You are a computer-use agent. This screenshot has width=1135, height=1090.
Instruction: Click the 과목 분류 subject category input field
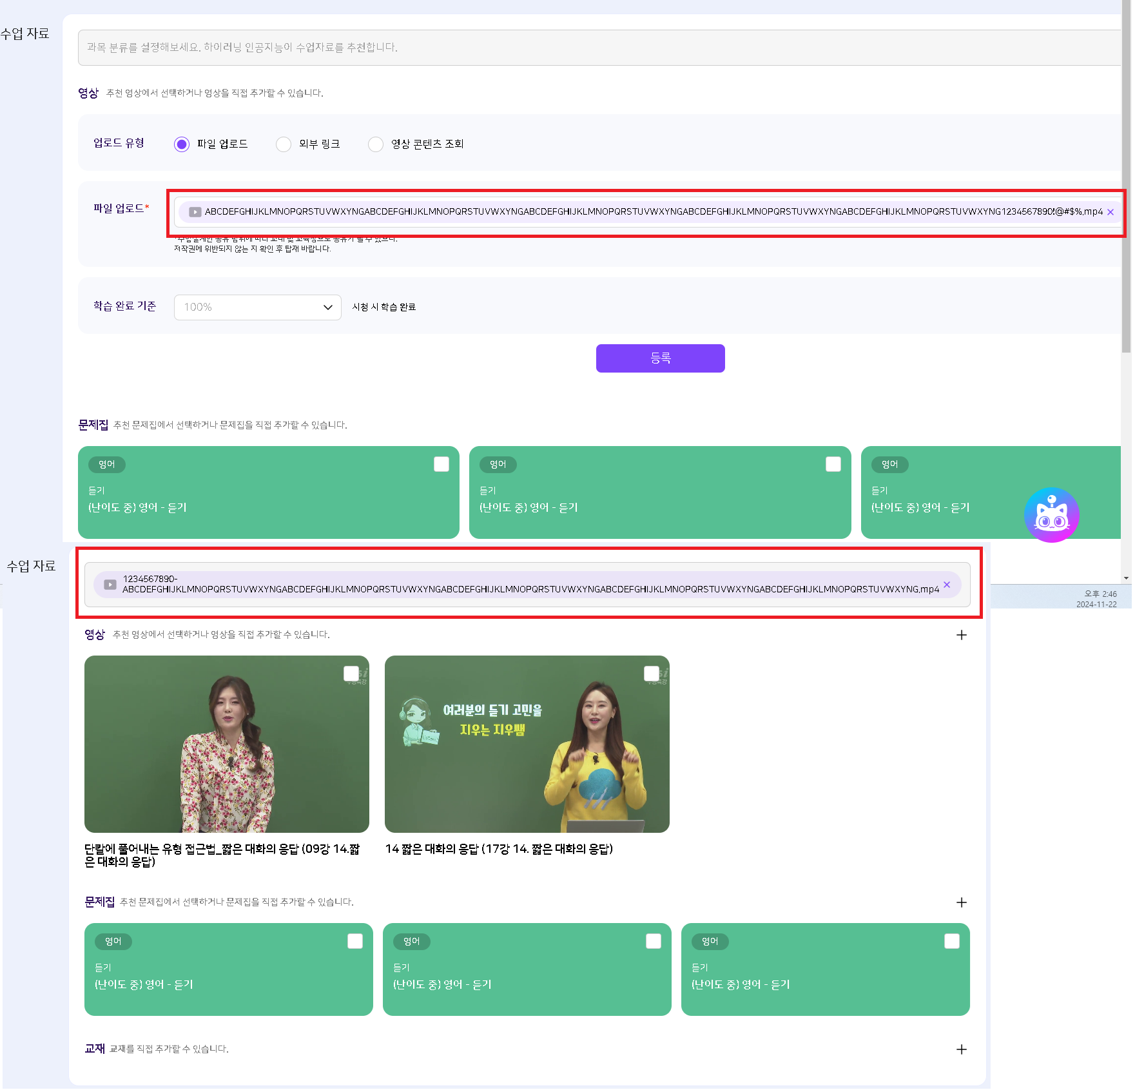599,48
